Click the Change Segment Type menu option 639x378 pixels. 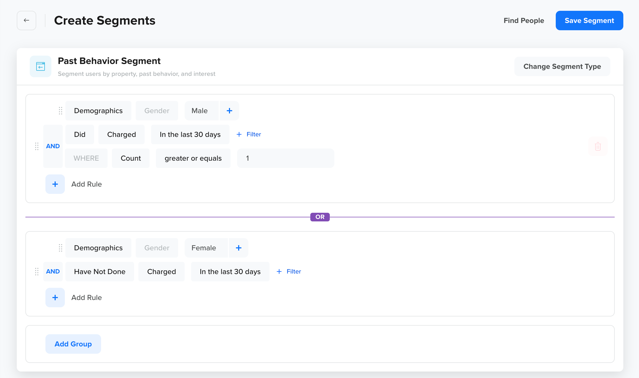tap(562, 66)
